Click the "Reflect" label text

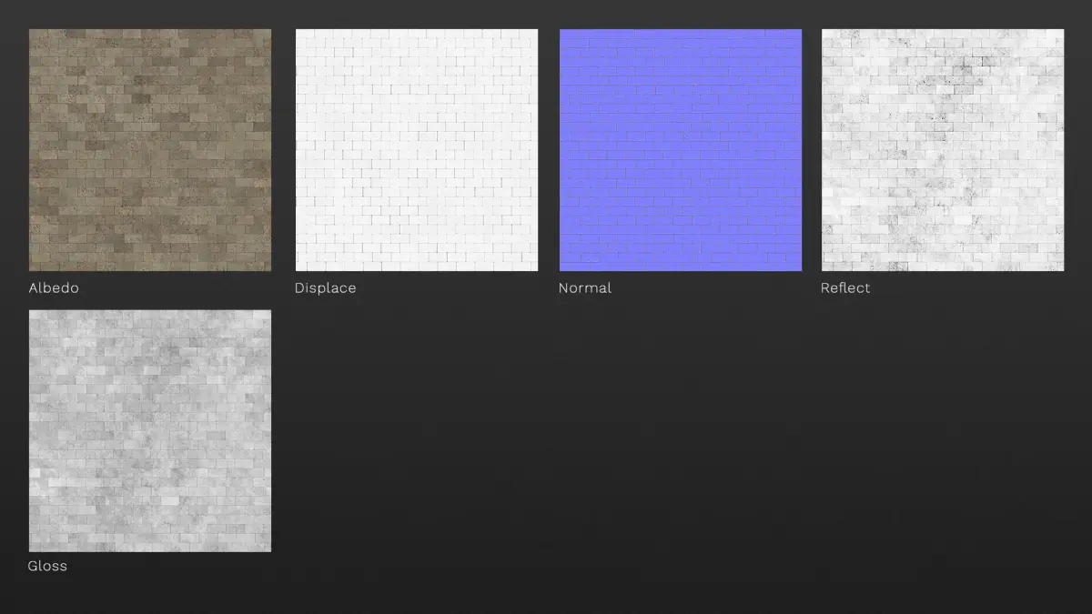[x=845, y=287]
